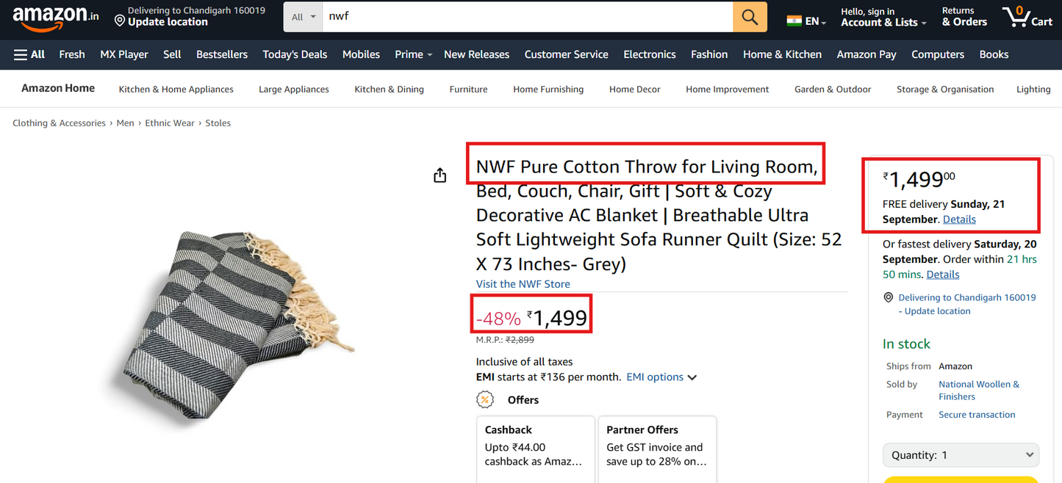Click the search input field

pos(527,17)
